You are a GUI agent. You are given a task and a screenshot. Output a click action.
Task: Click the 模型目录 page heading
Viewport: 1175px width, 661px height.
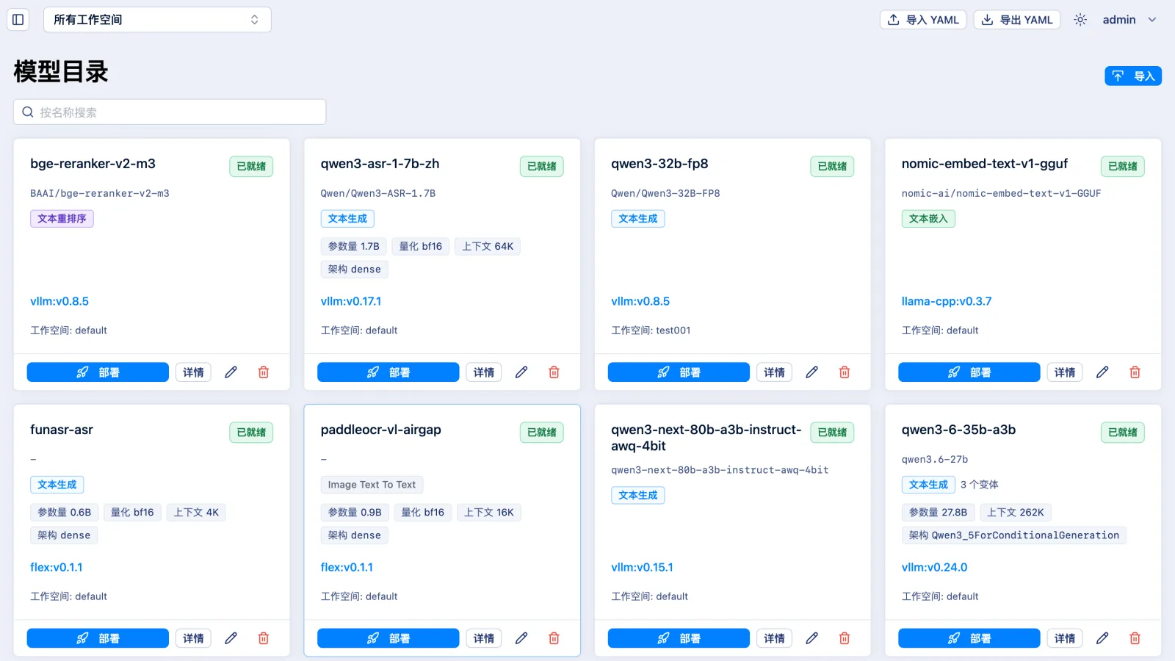61,72
